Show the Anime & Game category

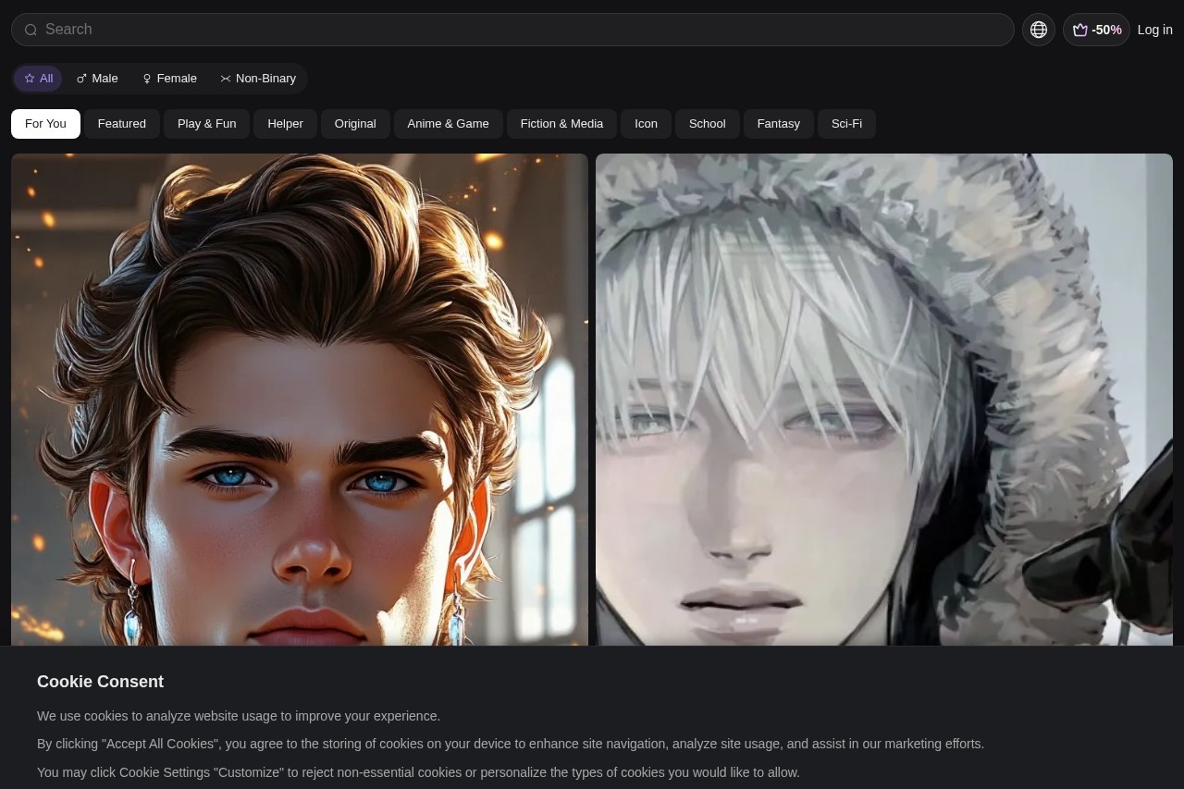[x=449, y=124]
